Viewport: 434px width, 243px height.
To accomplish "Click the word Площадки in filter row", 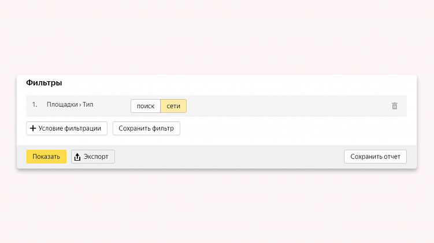I will 62,105.
